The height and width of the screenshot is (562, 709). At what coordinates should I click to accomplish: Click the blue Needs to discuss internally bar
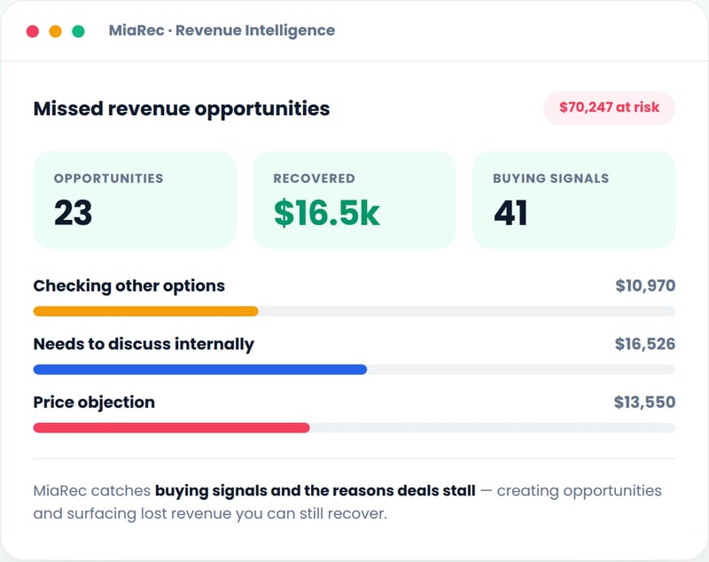(200, 370)
